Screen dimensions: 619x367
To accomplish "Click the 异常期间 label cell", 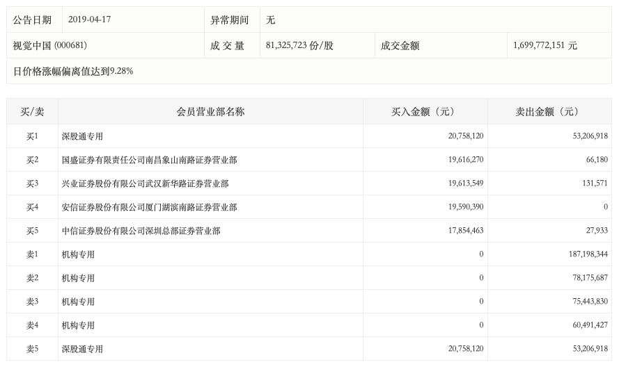I will tap(229, 20).
